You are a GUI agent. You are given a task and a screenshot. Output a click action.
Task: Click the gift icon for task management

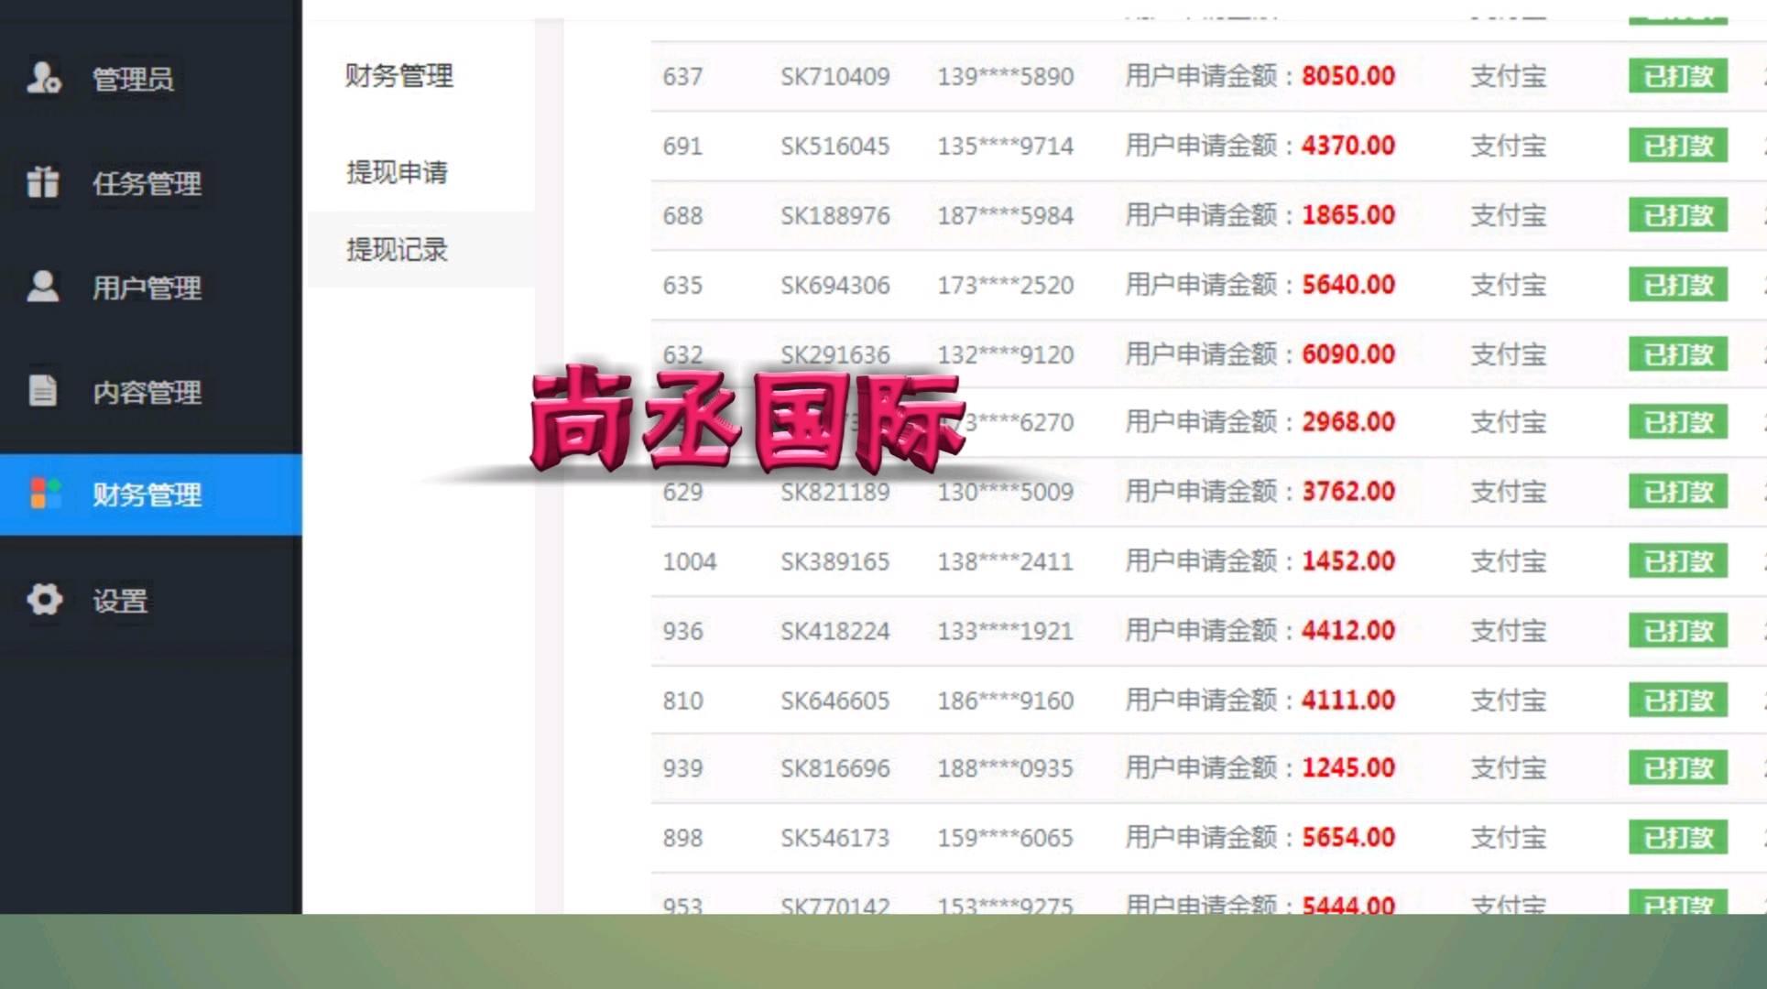coord(42,182)
